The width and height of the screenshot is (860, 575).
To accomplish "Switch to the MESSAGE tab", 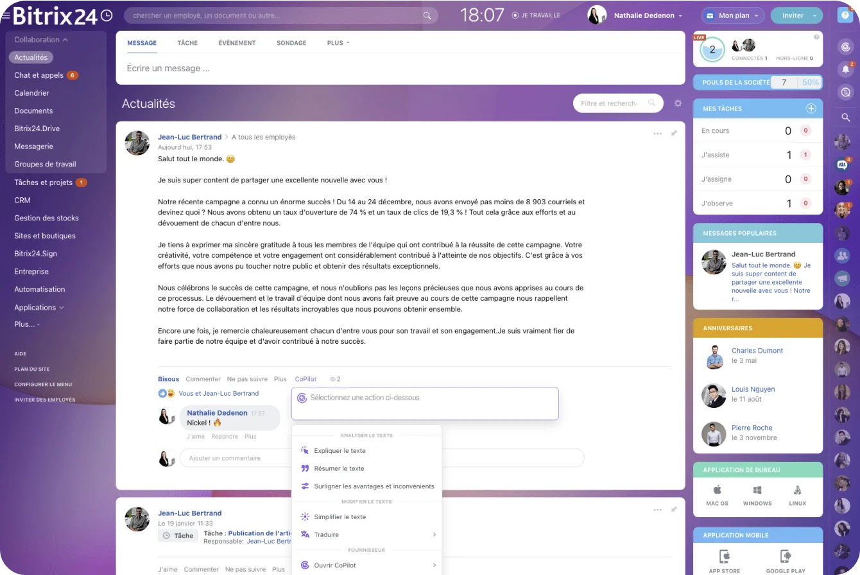I will click(x=142, y=43).
